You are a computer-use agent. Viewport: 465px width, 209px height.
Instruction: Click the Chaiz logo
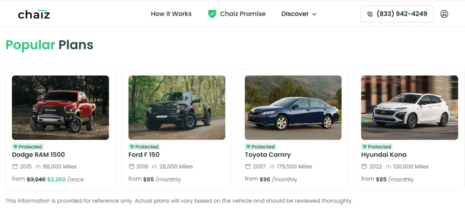[x=34, y=14]
